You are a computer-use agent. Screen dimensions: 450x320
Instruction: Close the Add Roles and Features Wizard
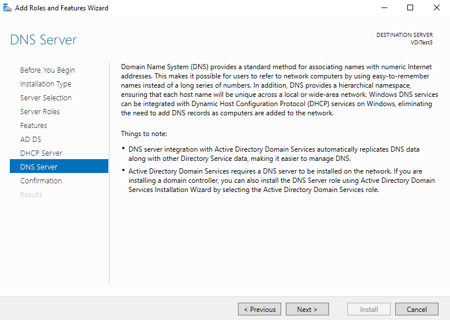tap(437, 8)
